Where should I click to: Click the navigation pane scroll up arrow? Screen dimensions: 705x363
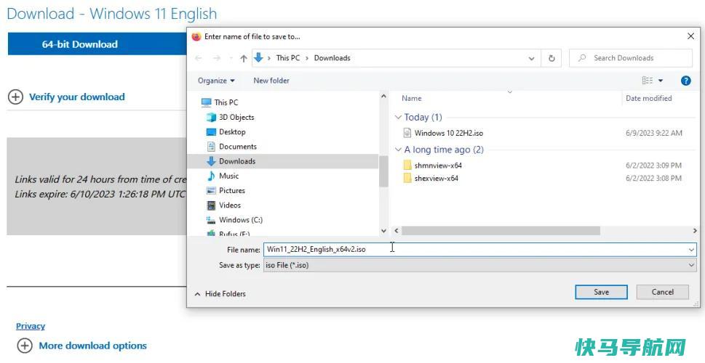pos(383,96)
